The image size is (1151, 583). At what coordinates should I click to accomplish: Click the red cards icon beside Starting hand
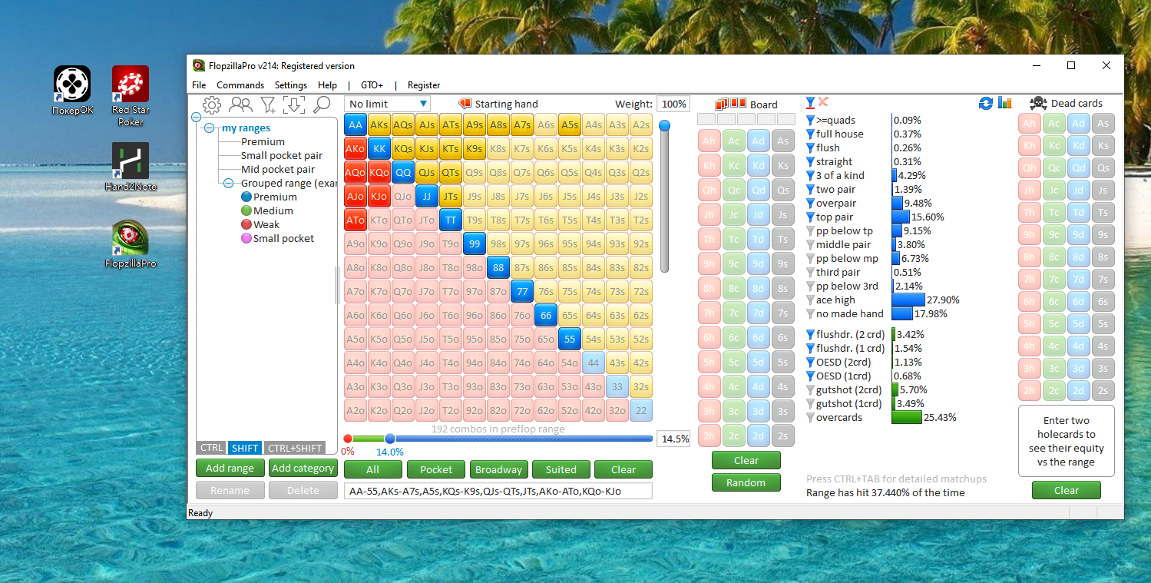465,104
